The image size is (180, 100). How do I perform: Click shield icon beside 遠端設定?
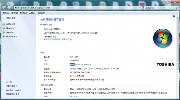coord(4,28)
